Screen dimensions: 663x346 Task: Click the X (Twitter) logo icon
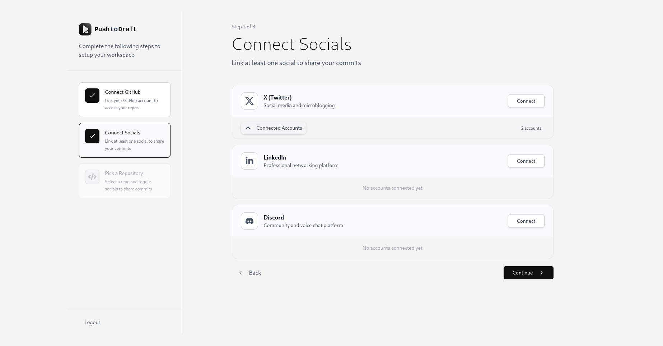(x=249, y=101)
